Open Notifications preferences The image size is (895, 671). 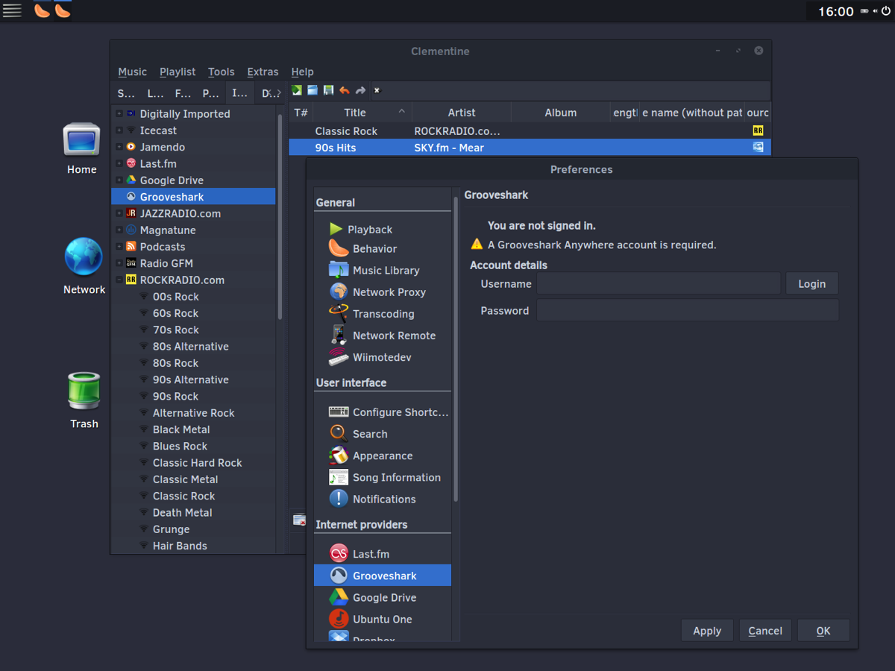click(371, 499)
